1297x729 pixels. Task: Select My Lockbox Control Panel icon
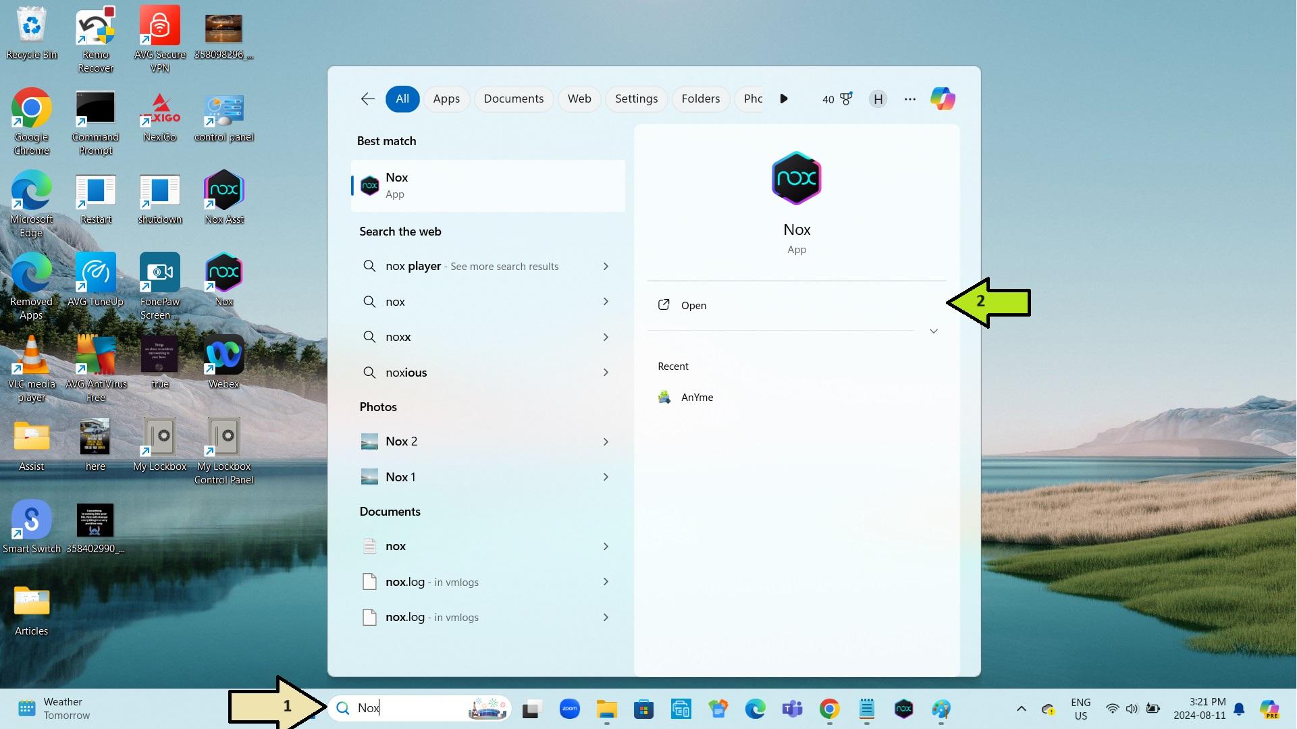click(x=223, y=451)
